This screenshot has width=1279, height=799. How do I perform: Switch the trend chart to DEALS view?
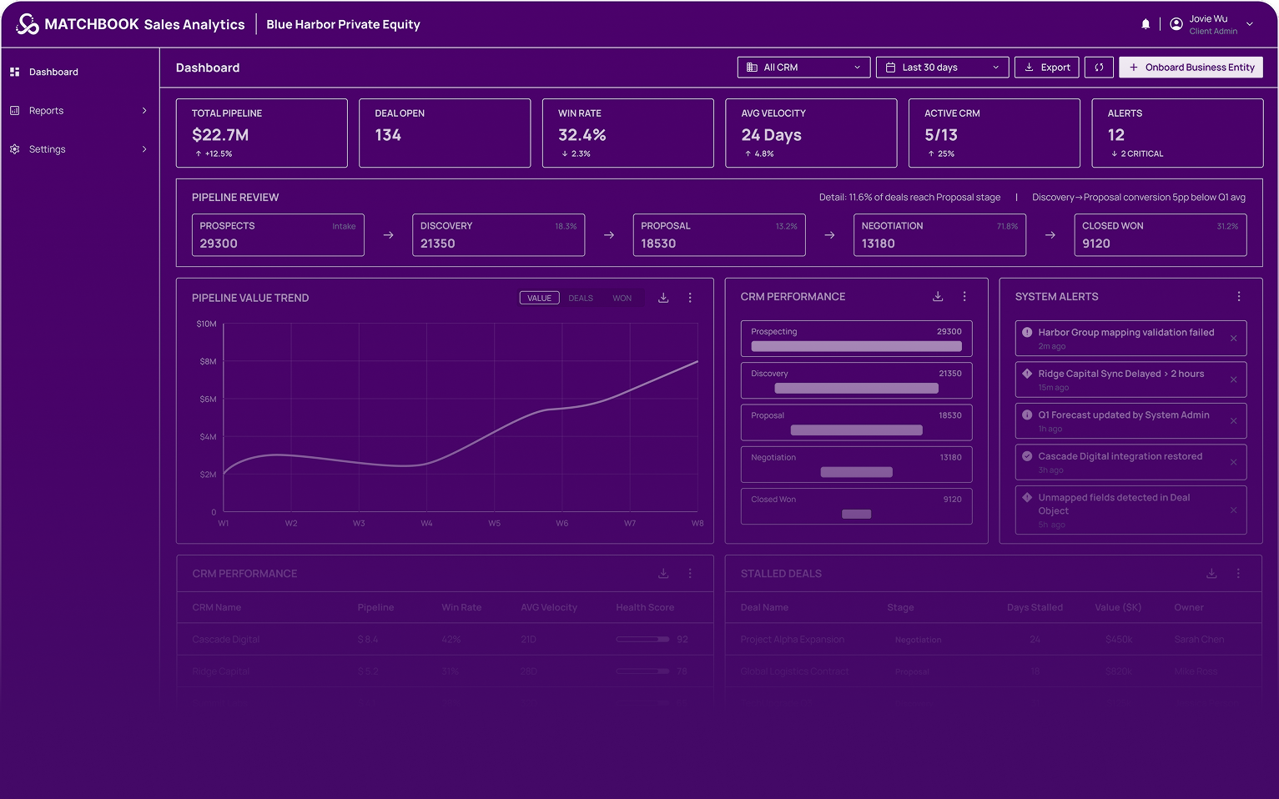point(581,297)
